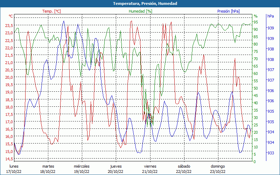Click the green "10" humidity axis value
This screenshot has height=175, width=280.
tap(256, 147)
